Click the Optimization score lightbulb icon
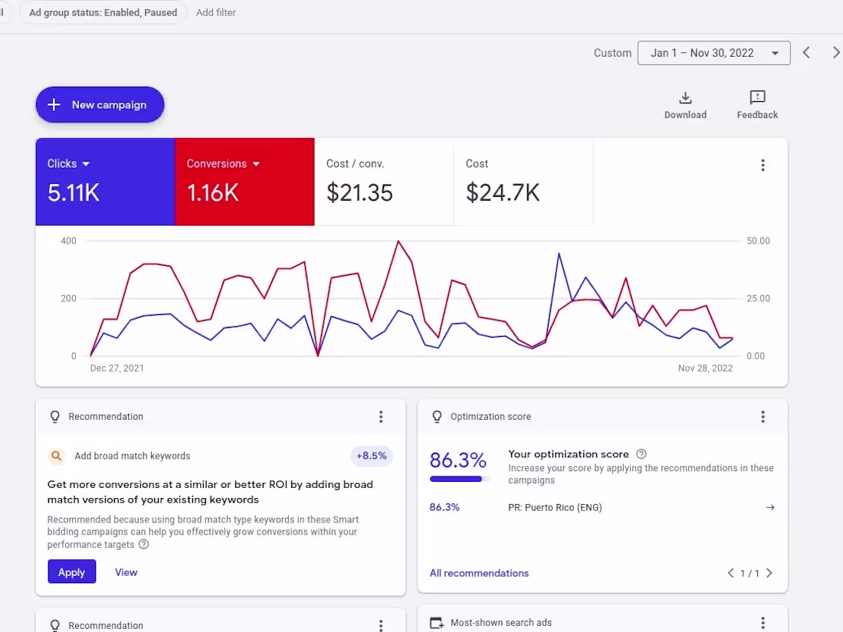The height and width of the screenshot is (632, 843). click(437, 416)
